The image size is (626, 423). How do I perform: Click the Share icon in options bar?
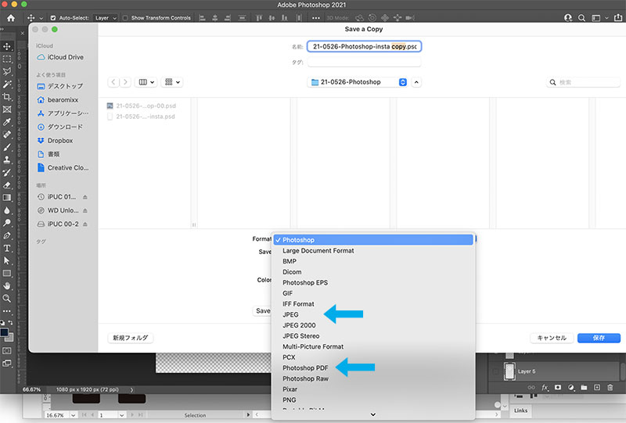tap(618, 17)
